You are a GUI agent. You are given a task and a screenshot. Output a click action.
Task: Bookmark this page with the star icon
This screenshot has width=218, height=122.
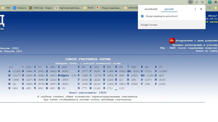coord(202,2)
